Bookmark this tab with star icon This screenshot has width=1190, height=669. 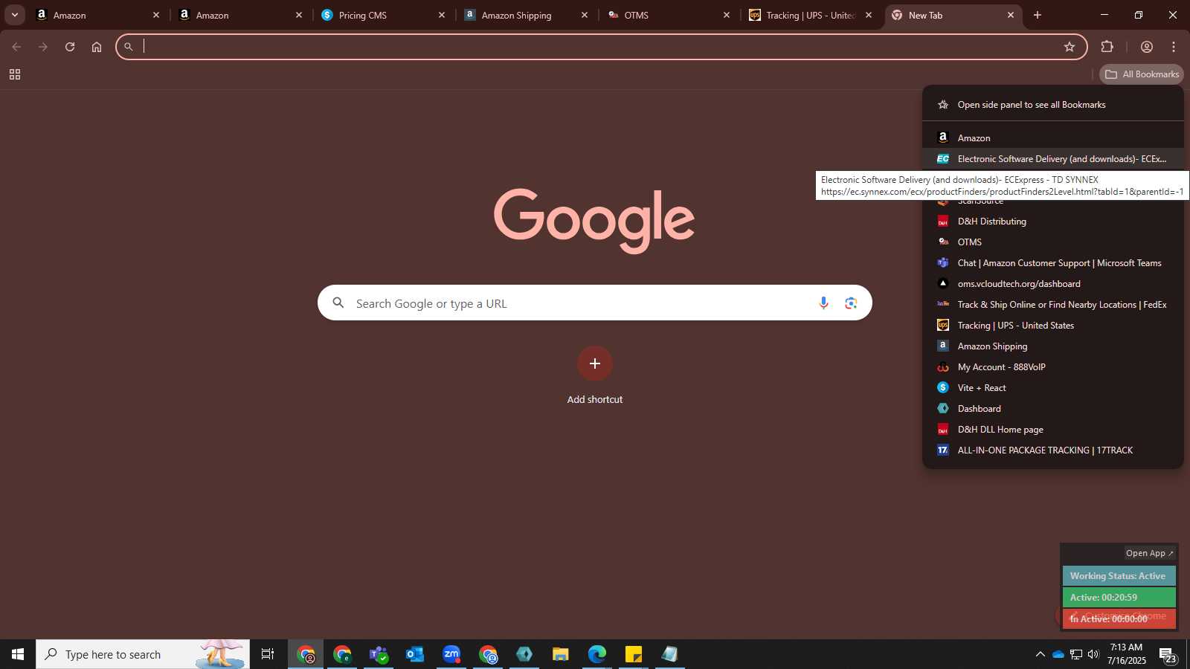(x=1070, y=47)
